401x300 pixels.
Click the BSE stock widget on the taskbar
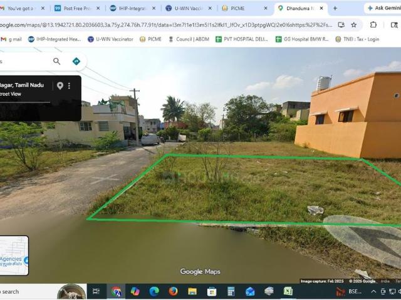point(348,291)
